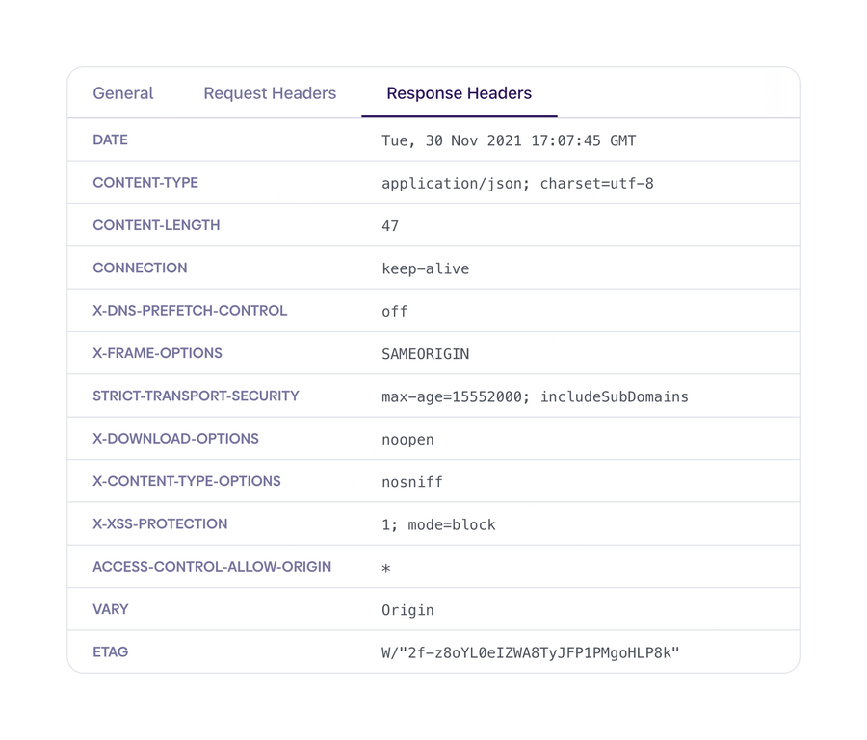Select the 'nosniff' value in X-CONTENT-TYPE-OPTIONS
Image resolution: width=867 pixels, height=740 pixels.
(412, 482)
